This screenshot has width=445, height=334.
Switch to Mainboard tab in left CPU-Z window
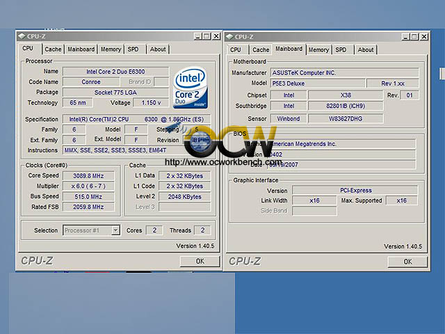point(81,49)
